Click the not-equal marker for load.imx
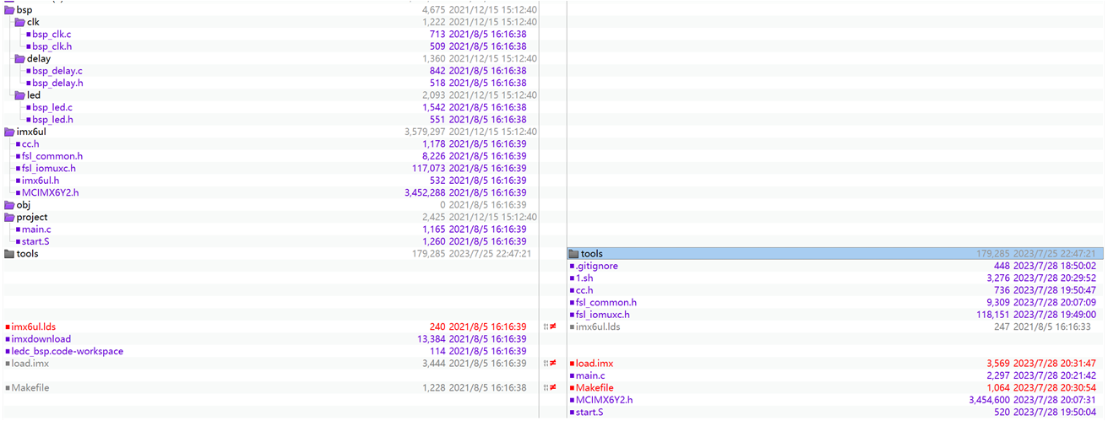Screen dimensions: 1108x421 (553, 364)
